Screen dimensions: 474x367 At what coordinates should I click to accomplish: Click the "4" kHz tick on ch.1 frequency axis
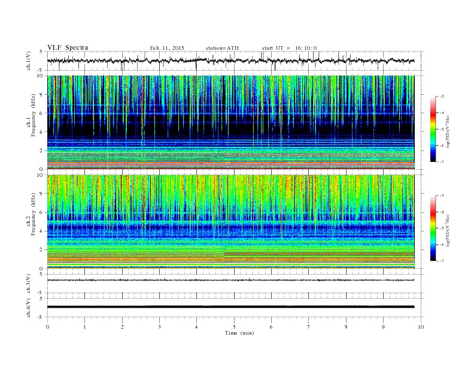coord(41,132)
